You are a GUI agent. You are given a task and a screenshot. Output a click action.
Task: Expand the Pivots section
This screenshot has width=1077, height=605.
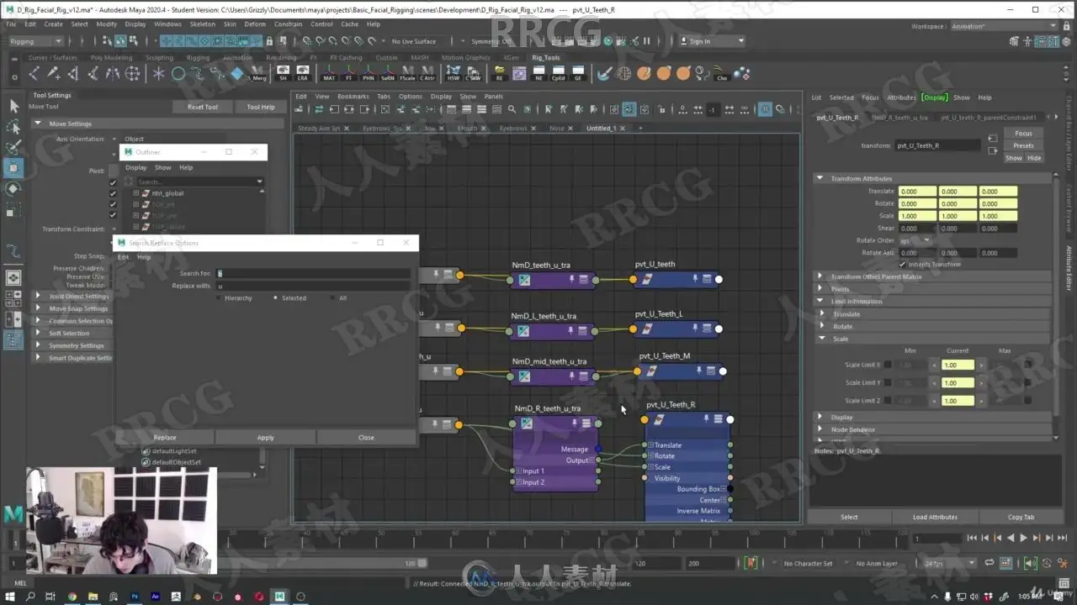point(820,289)
